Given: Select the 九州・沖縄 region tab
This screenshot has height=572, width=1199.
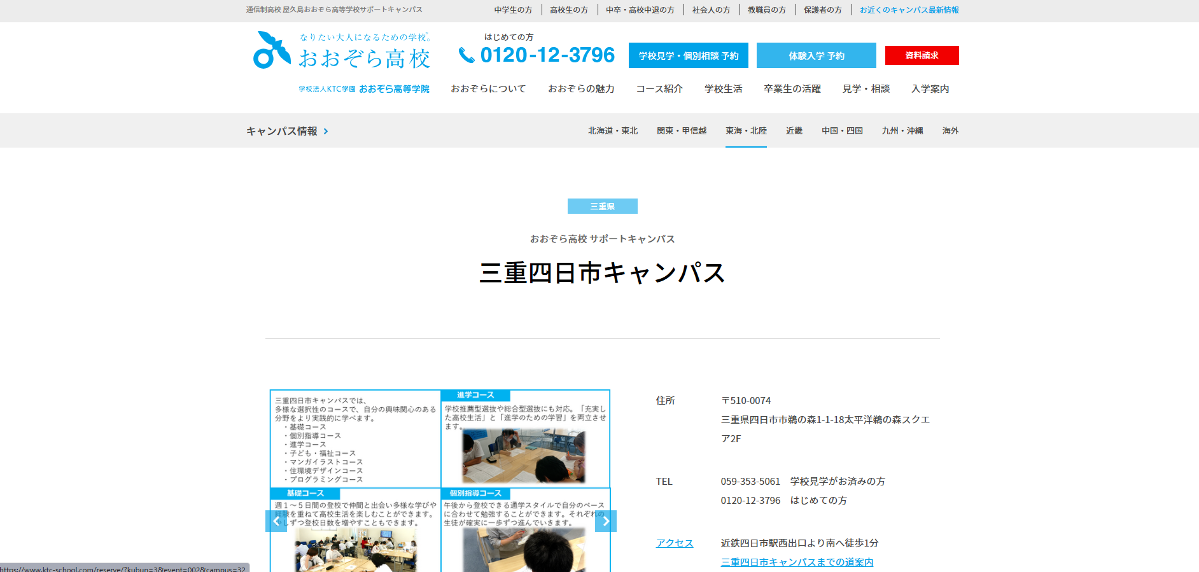Looking at the screenshot, I should pos(902,130).
